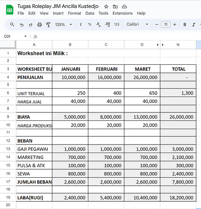Select all cells with corner button
201x209 pixels.
click(x=8, y=45)
